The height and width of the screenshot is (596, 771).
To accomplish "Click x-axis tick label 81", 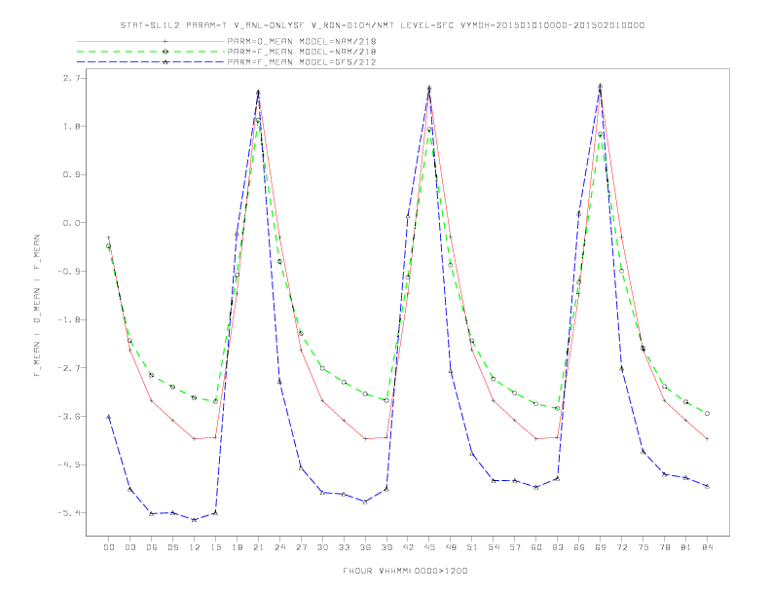I will [x=686, y=547].
